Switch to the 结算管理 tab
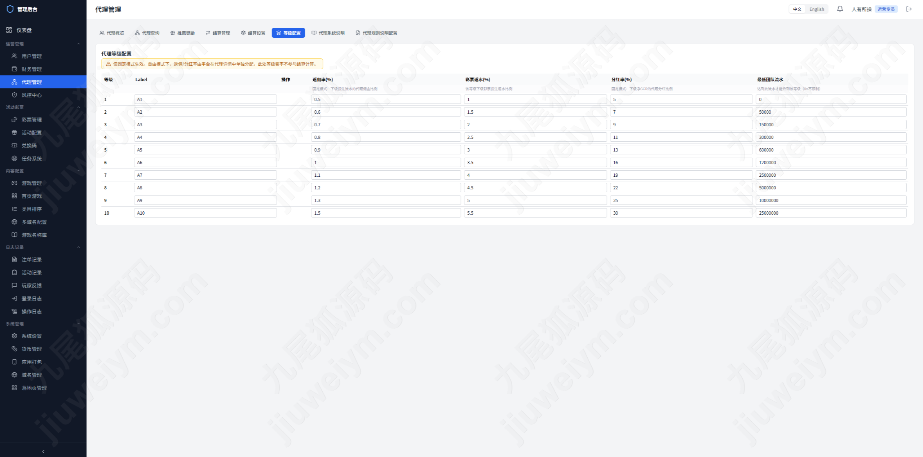 point(218,33)
